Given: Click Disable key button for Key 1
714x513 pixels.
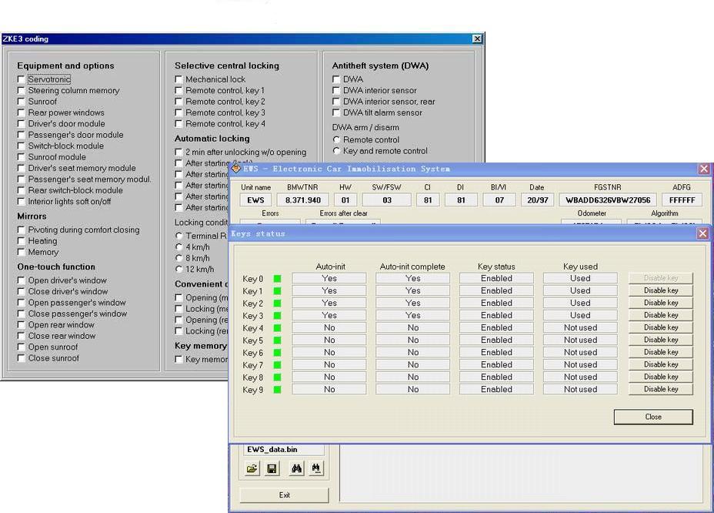Looking at the screenshot, I should click(x=661, y=290).
